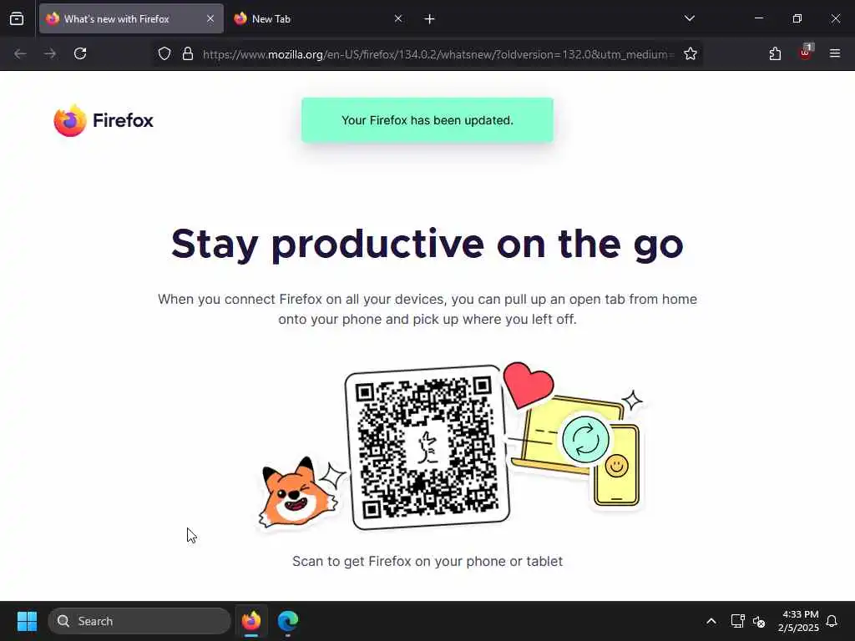Click the 'Your Firefox has been updated.' banner
This screenshot has height=641, width=855.
coord(427,120)
